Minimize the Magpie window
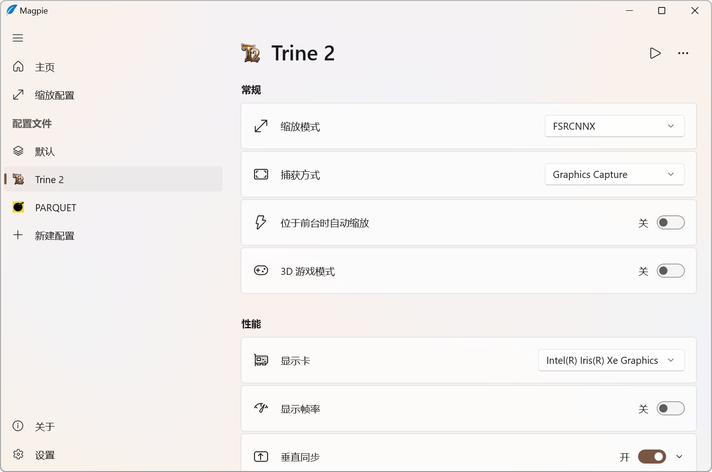The width and height of the screenshot is (712, 472). click(630, 10)
